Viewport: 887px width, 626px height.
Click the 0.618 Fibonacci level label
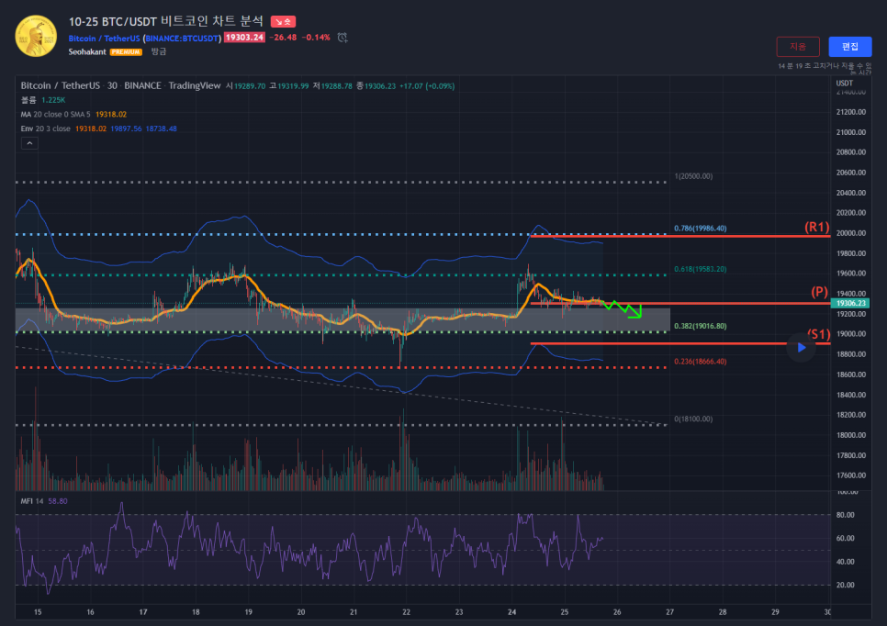(701, 269)
